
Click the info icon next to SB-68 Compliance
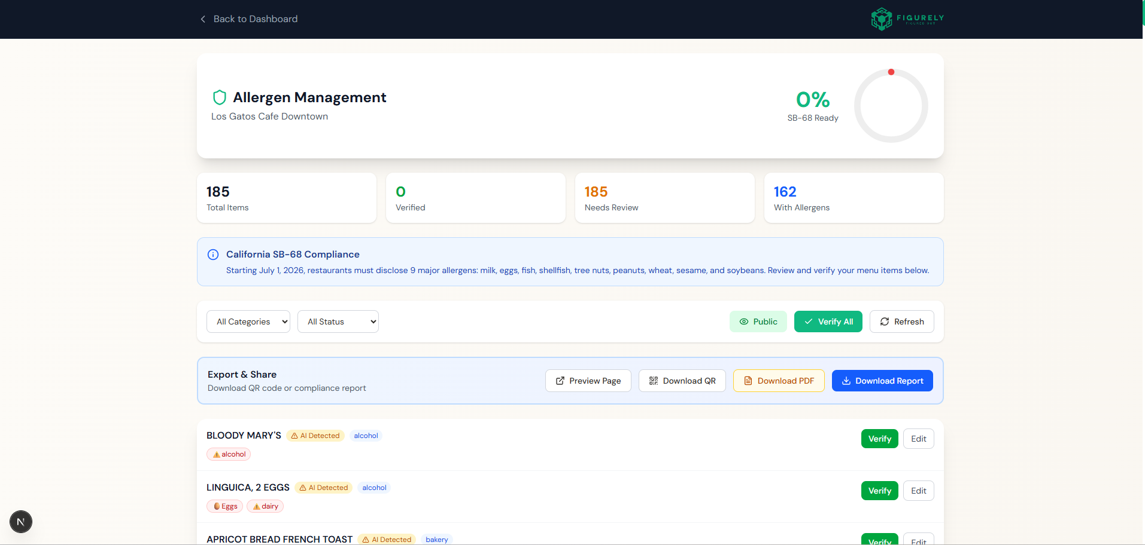pyautogui.click(x=213, y=255)
